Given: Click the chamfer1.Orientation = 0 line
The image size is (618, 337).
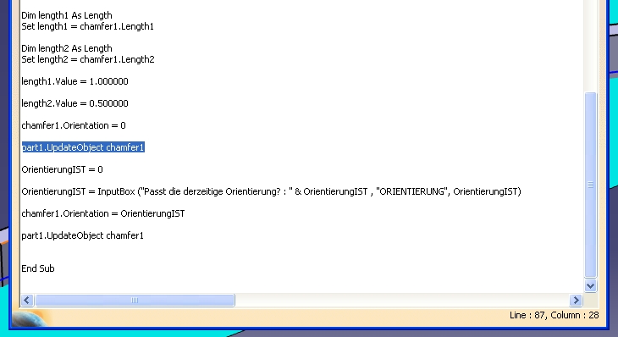Looking at the screenshot, I should point(74,125).
